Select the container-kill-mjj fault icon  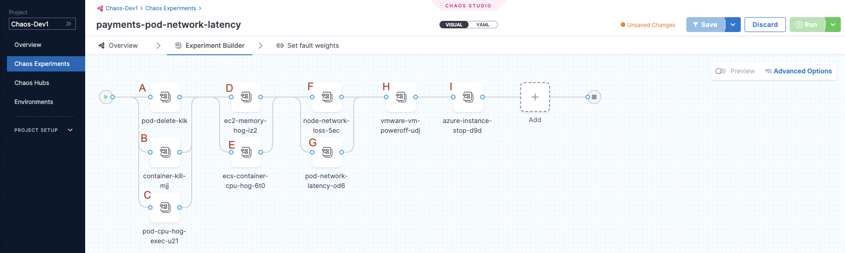pyautogui.click(x=165, y=152)
